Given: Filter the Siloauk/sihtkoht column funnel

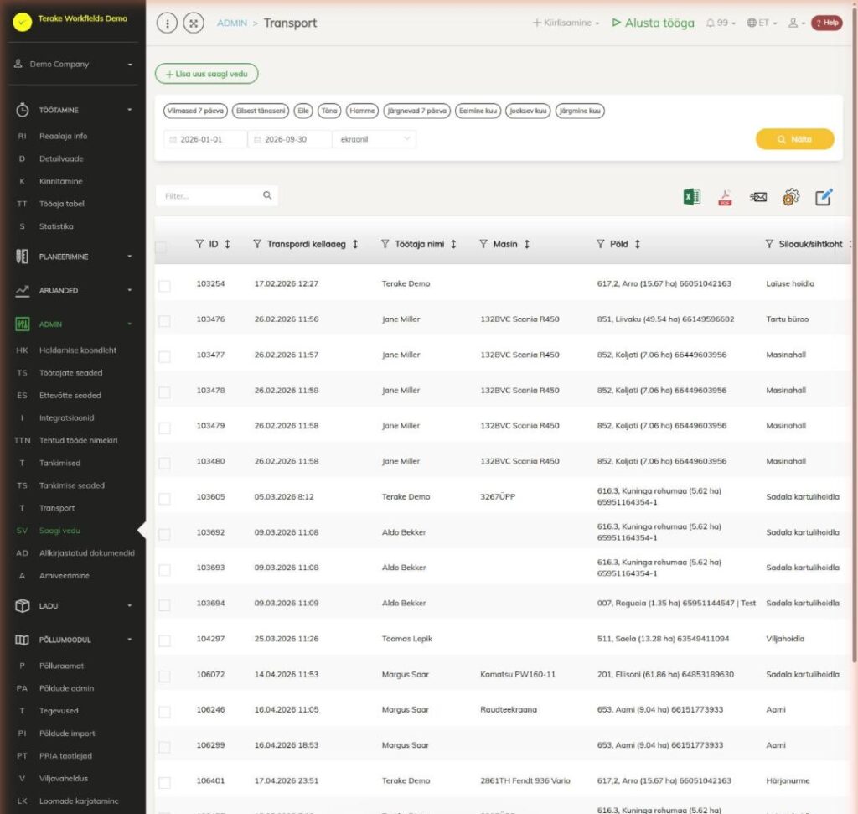Looking at the screenshot, I should click(x=769, y=244).
